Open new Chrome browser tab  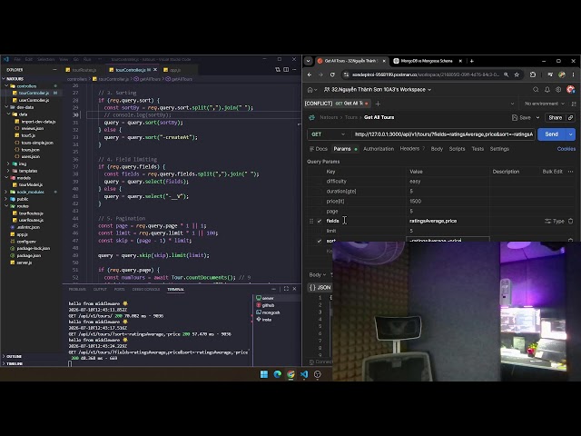point(472,61)
